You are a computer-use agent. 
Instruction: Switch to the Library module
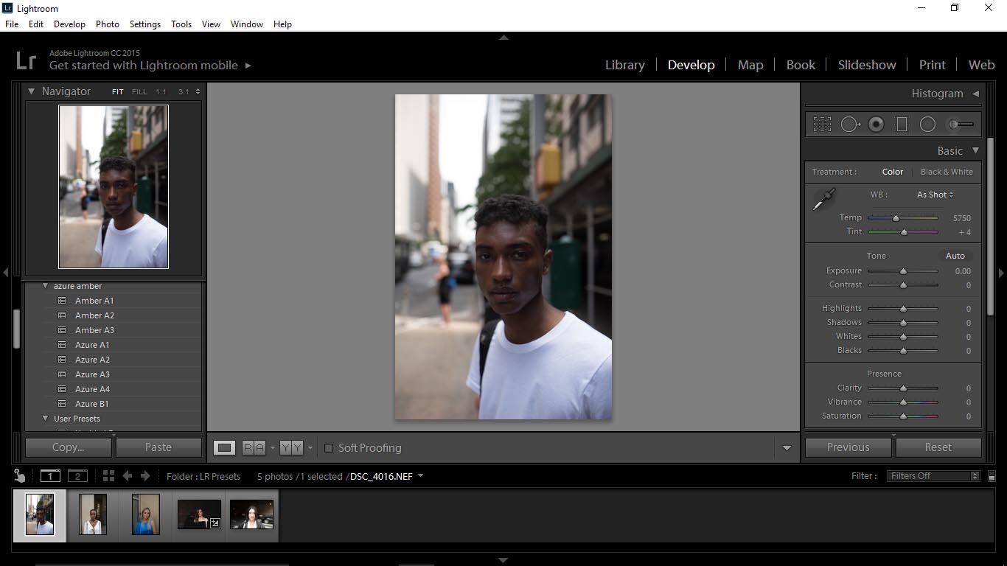point(624,65)
